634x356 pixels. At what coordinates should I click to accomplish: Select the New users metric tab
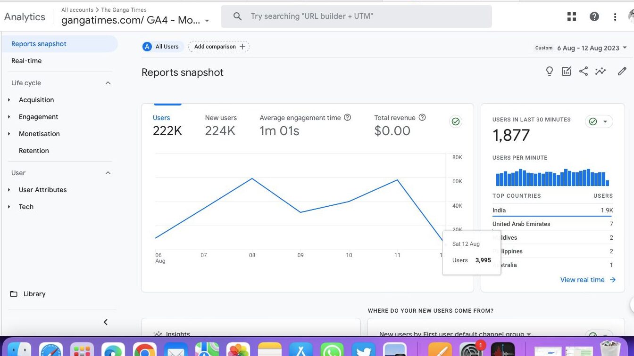pyautogui.click(x=220, y=125)
